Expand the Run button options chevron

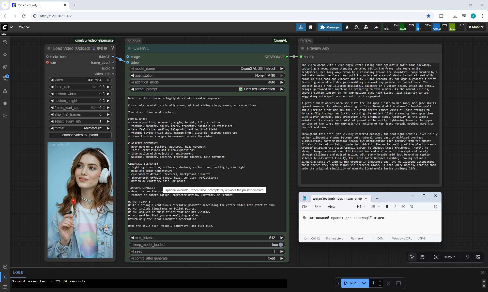point(364,283)
